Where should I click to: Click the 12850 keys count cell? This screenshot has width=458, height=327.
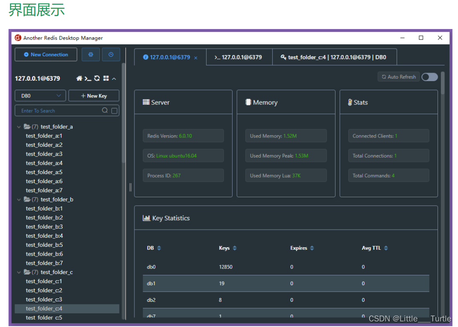226,267
